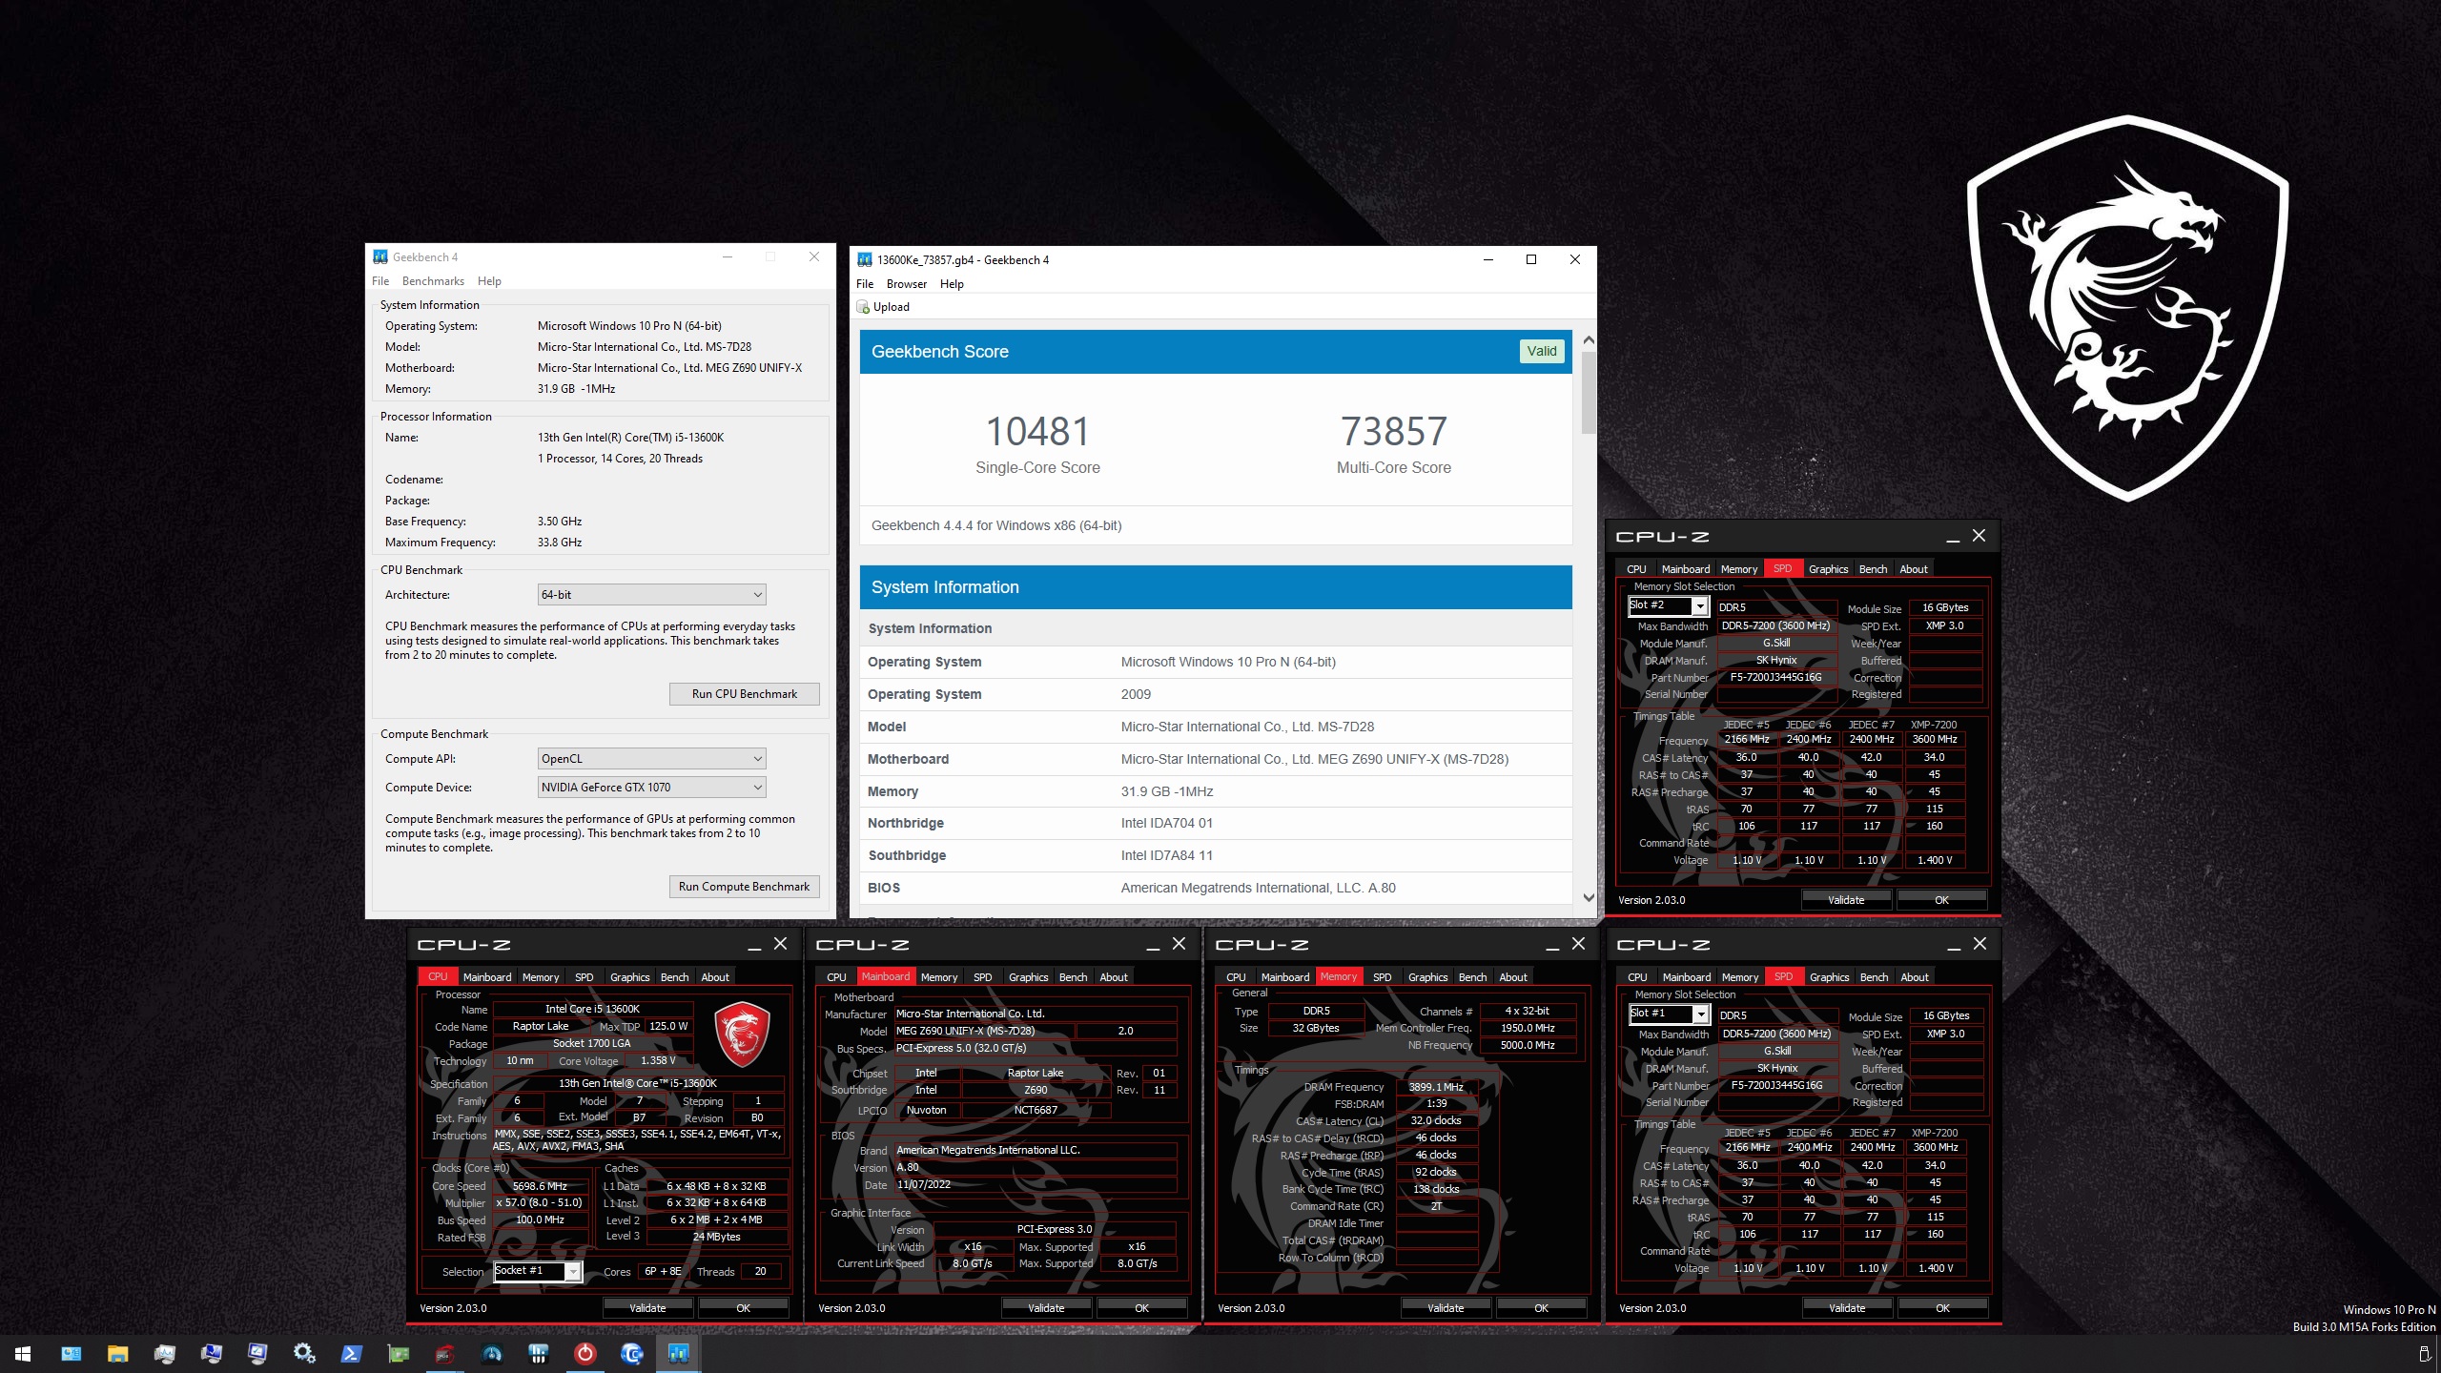Image resolution: width=2441 pixels, height=1373 pixels.
Task: Switch to CPU tab in CPU-Z Memory window
Action: coord(1236,977)
